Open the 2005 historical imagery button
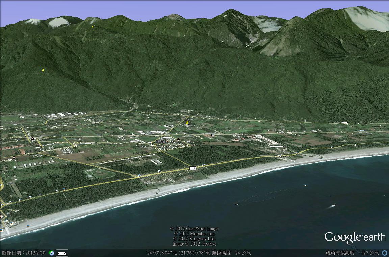This screenshot has height=257, width=389. 62,253
